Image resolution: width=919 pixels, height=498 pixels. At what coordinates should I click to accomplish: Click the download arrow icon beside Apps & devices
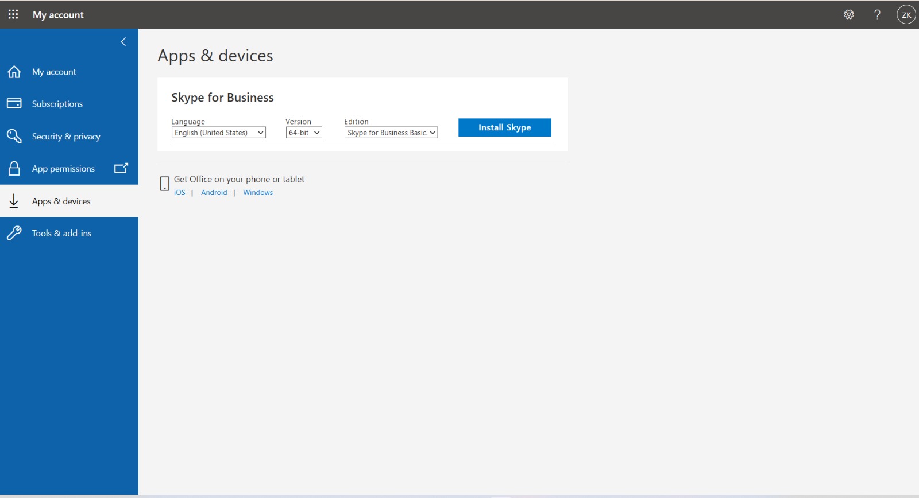tap(14, 201)
